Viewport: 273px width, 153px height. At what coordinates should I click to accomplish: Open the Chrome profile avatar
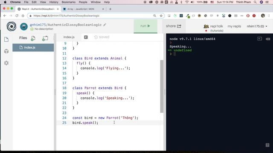pyautogui.click(x=263, y=16)
